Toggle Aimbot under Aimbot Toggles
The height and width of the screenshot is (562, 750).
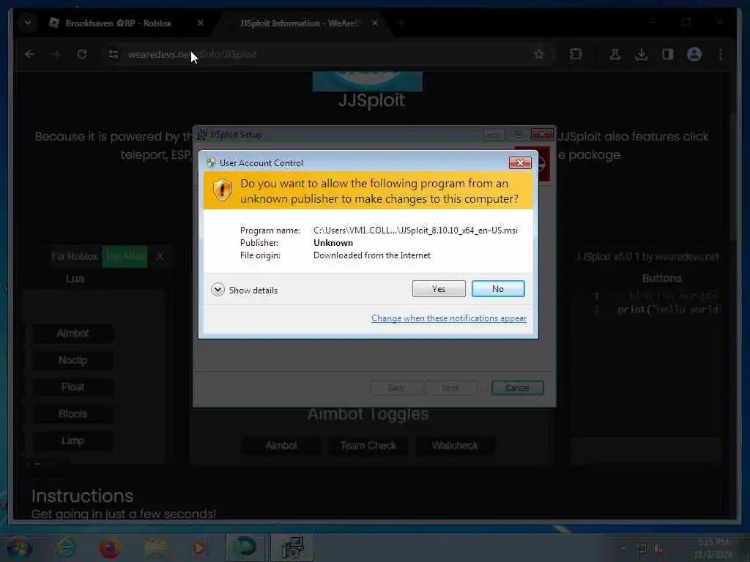click(x=281, y=446)
